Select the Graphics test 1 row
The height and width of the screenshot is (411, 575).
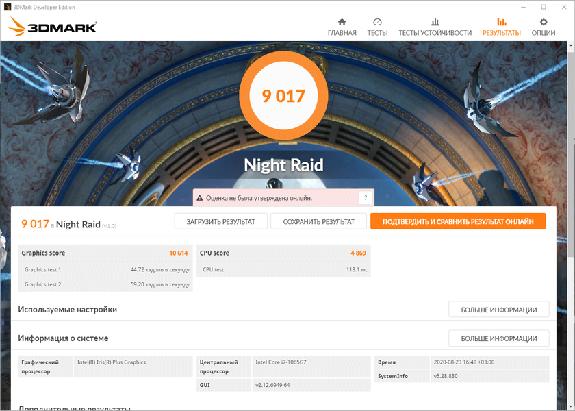click(x=105, y=269)
